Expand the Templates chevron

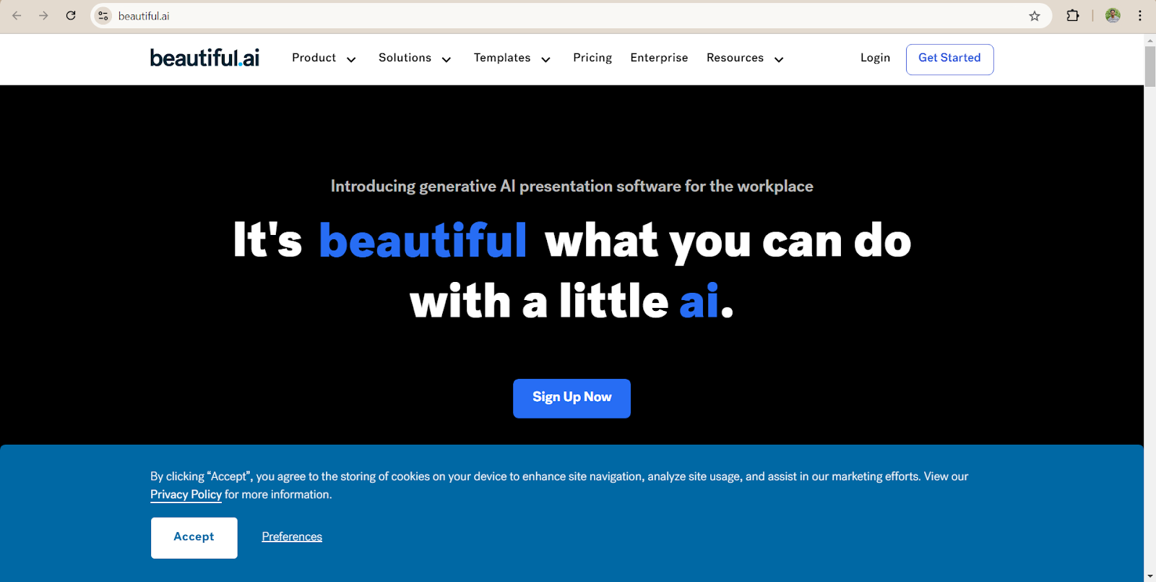(545, 59)
